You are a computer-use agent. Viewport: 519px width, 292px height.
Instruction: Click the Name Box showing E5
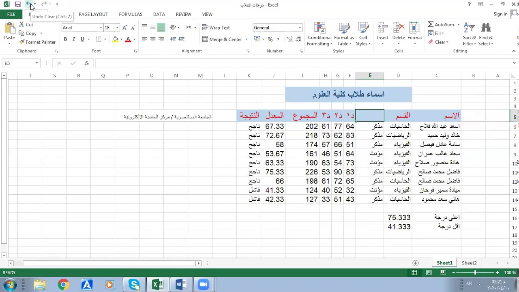click(18, 63)
